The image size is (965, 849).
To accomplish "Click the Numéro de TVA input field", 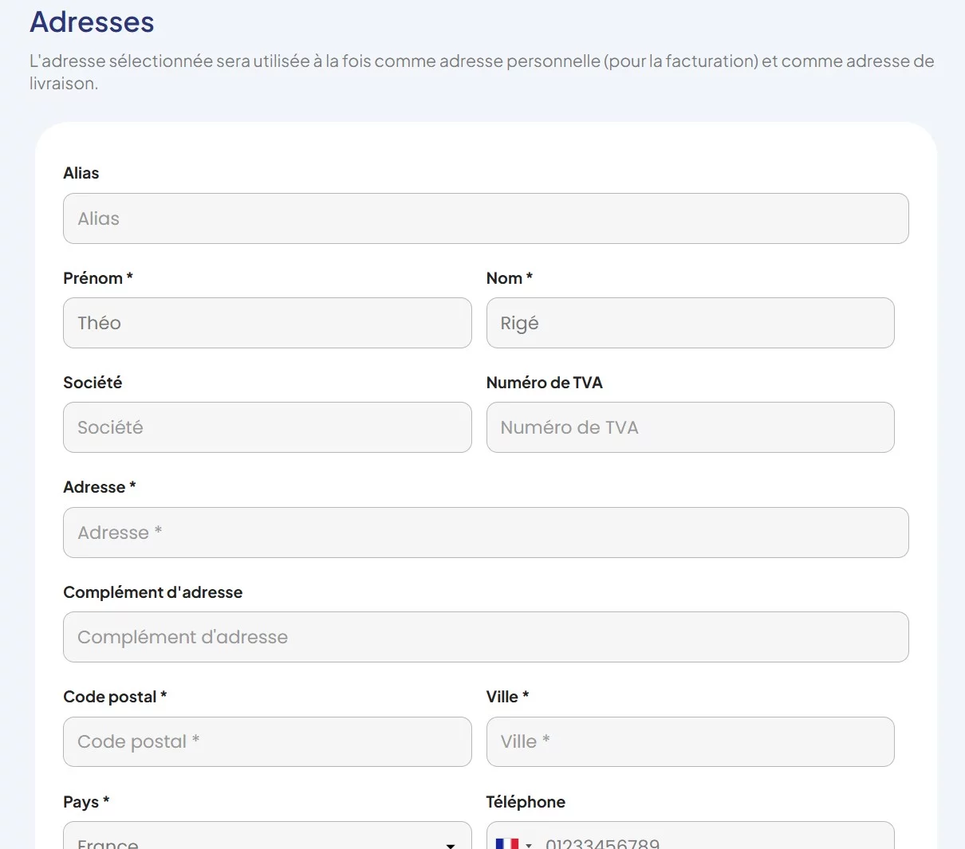I will coord(690,427).
